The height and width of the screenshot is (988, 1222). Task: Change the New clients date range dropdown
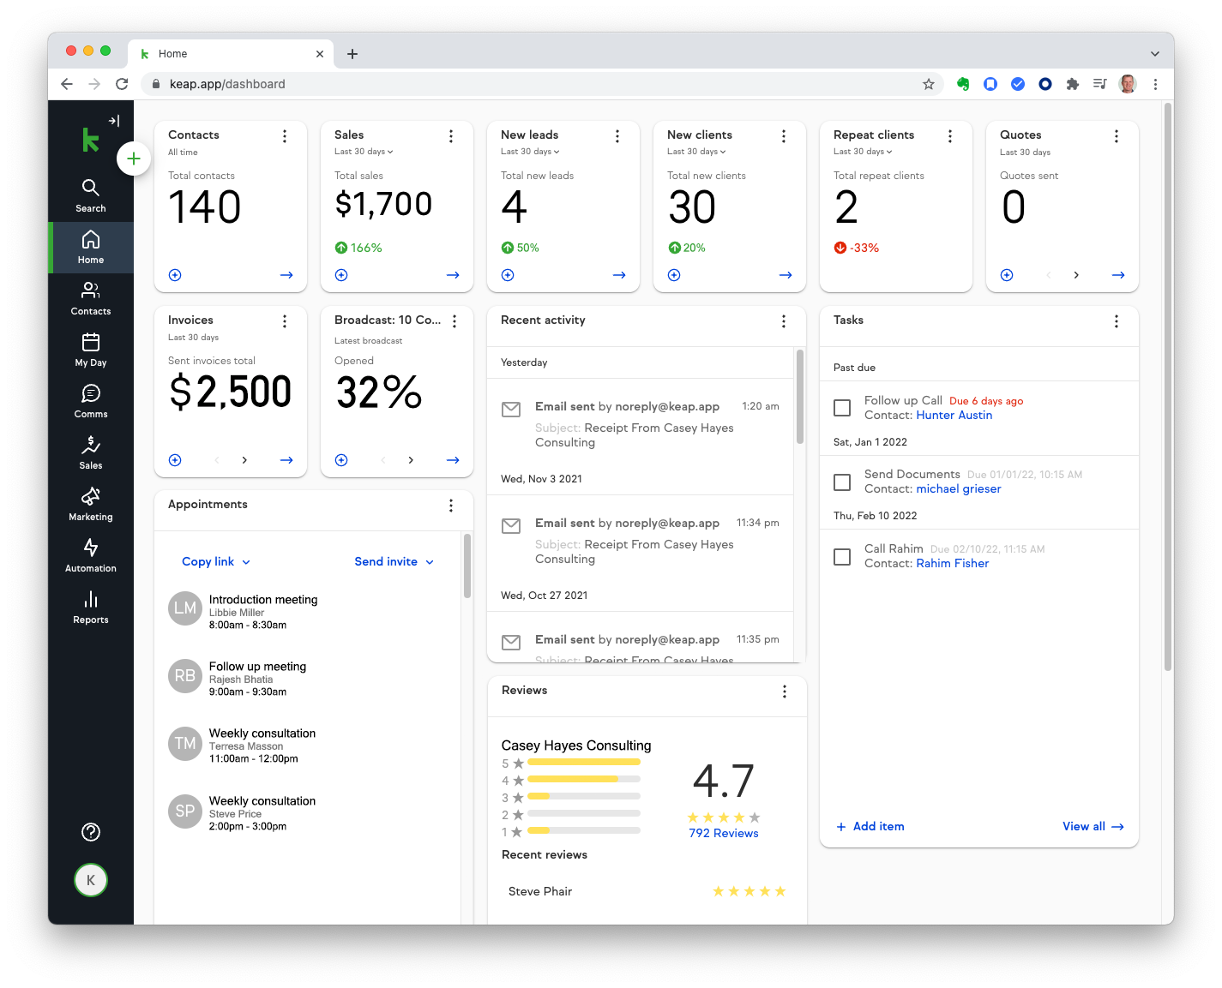coord(696,152)
